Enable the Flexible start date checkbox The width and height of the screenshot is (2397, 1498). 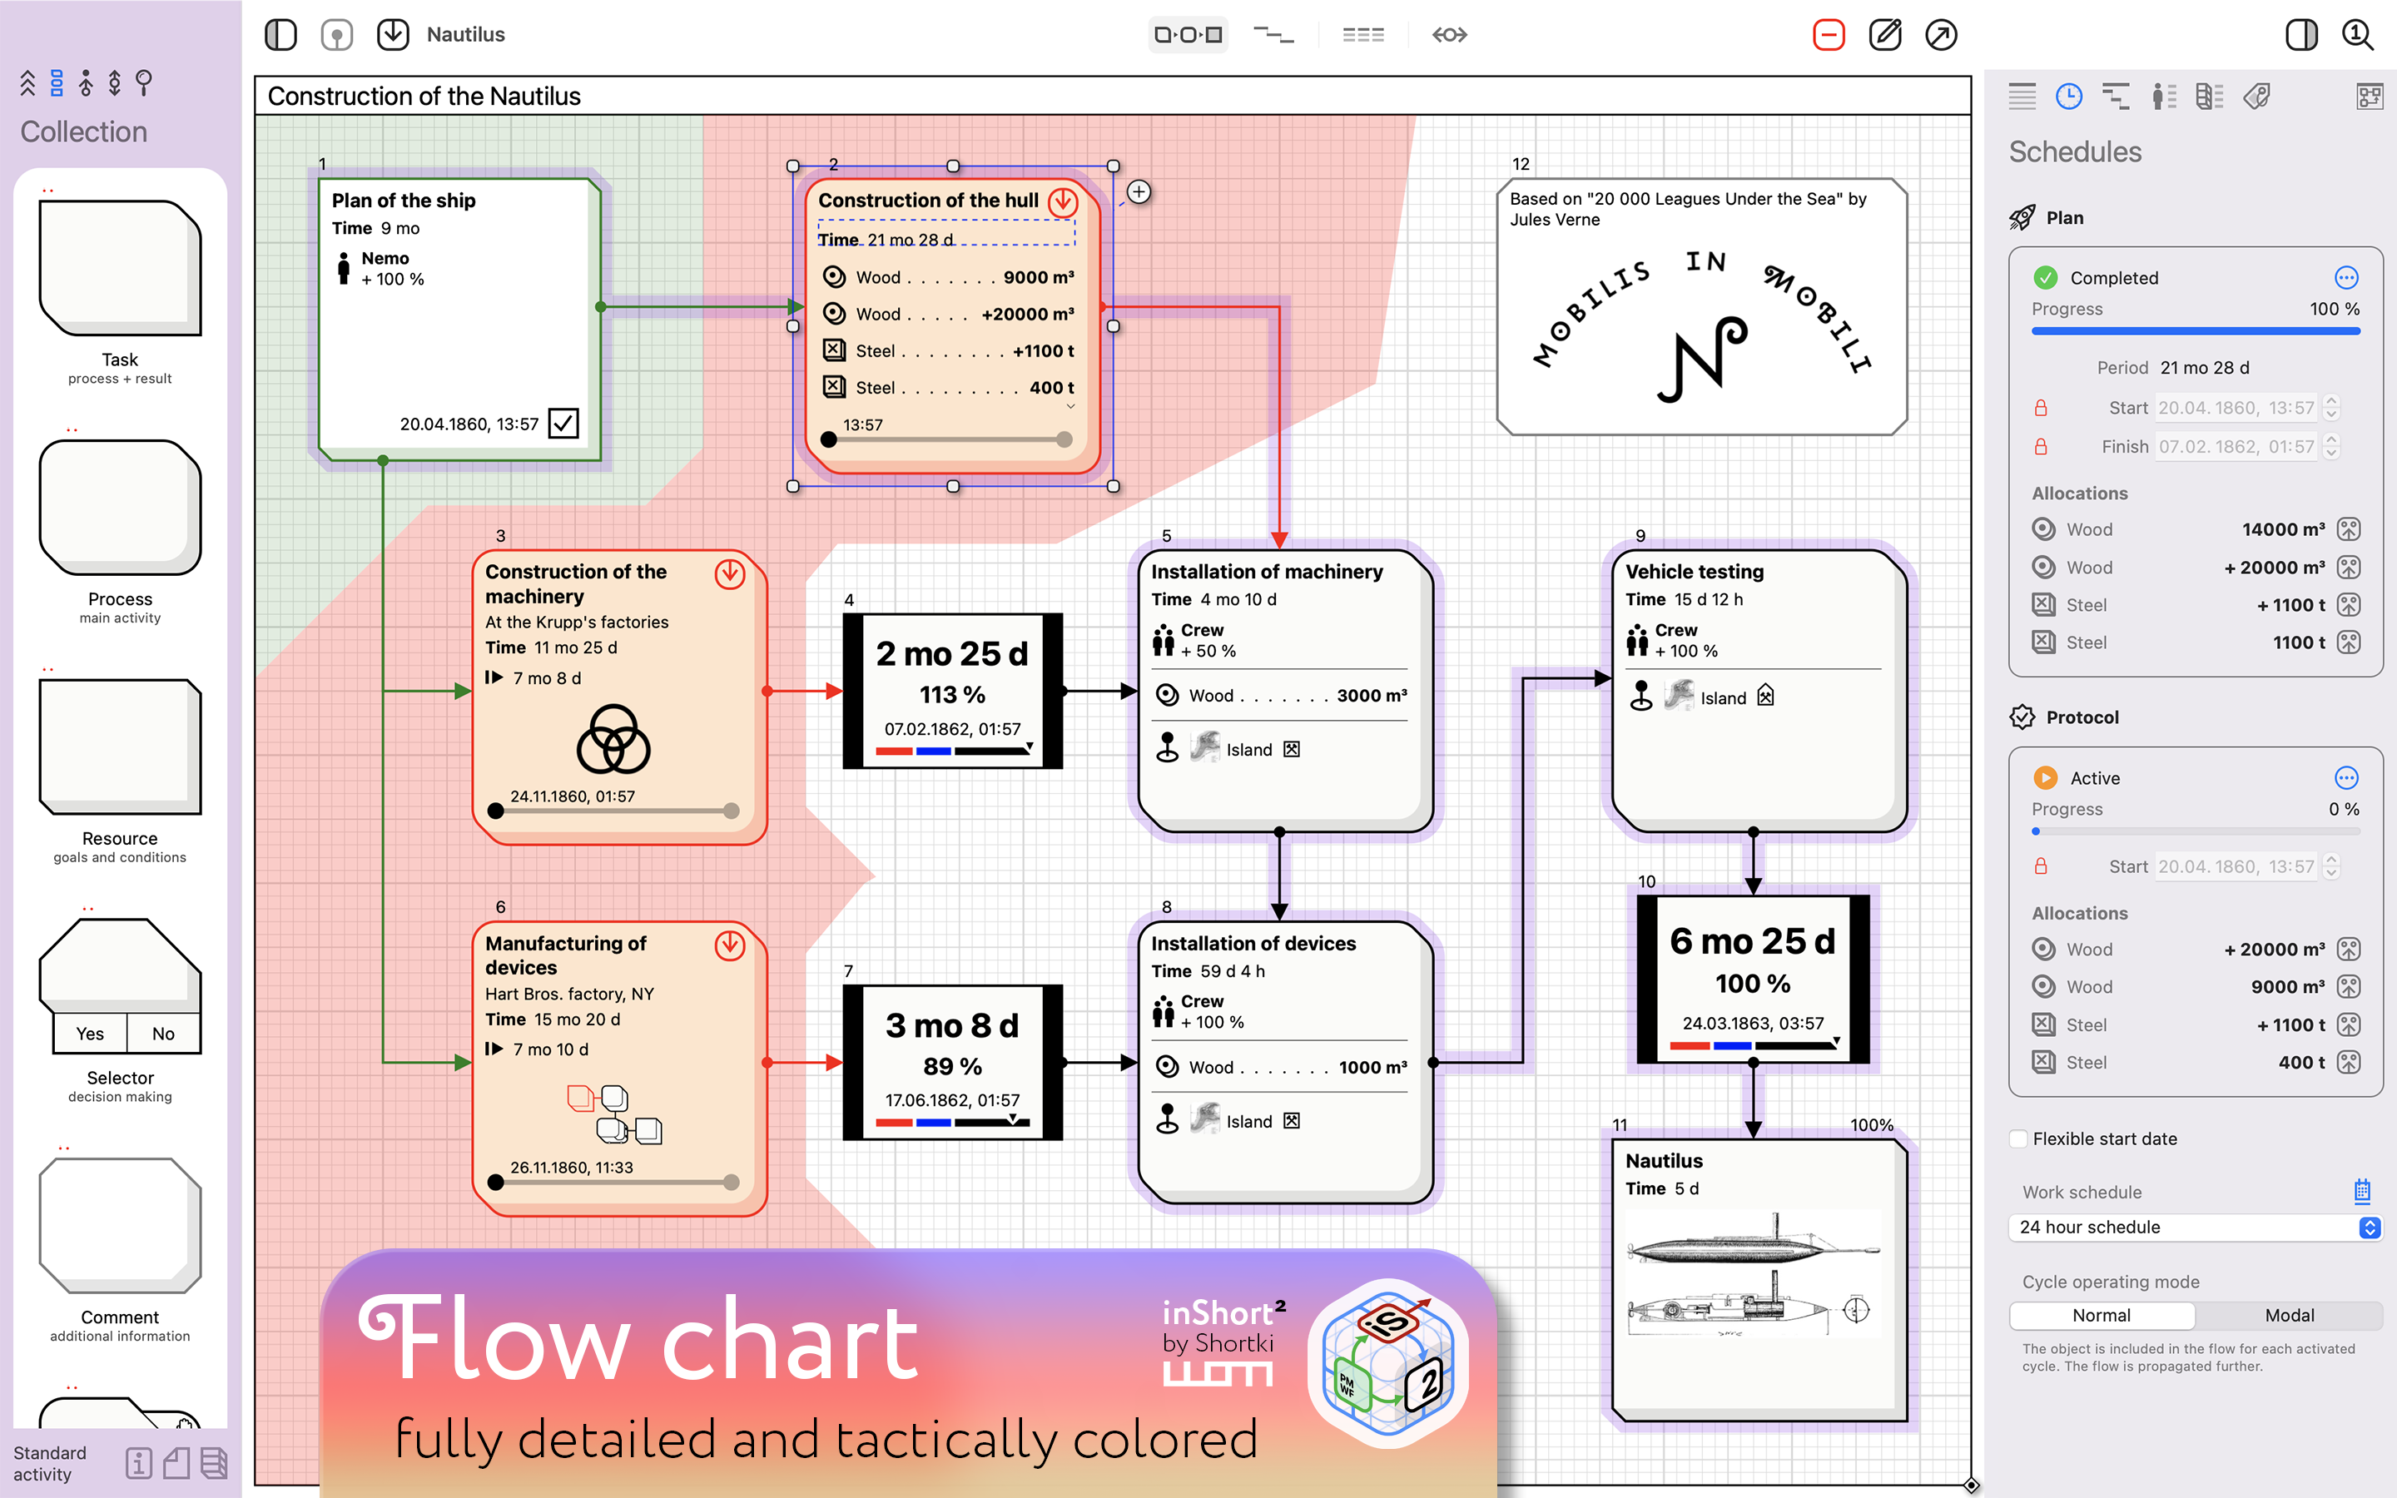click(x=2017, y=1138)
